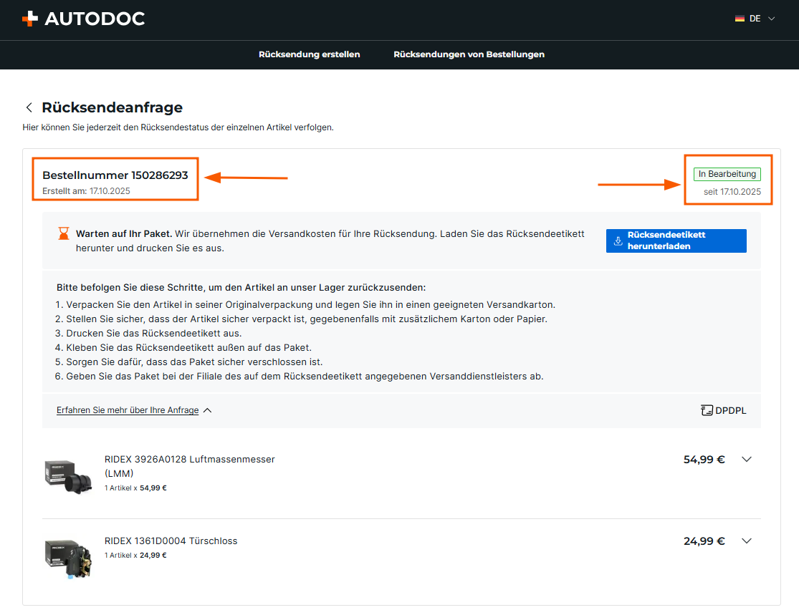
Task: Click the Bestellnummer 150286293 text
Action: click(115, 175)
